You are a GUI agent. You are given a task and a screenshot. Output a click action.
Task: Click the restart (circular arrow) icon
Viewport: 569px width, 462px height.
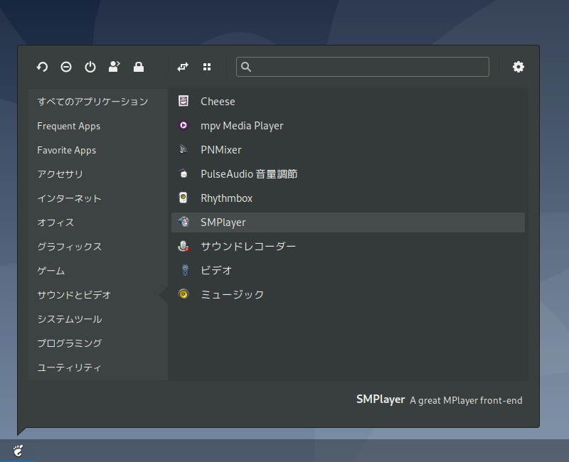42,67
